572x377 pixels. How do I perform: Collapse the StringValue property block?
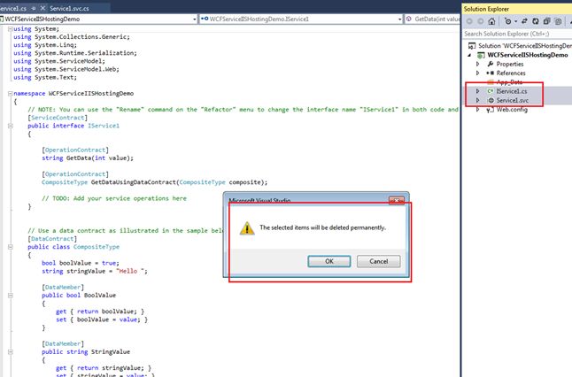click(11, 352)
